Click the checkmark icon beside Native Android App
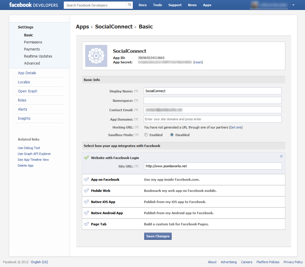This screenshot has width=305, height=267. point(87,213)
